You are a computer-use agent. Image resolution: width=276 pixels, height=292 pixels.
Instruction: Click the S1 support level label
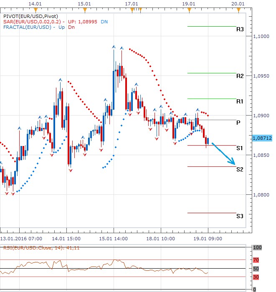point(240,148)
